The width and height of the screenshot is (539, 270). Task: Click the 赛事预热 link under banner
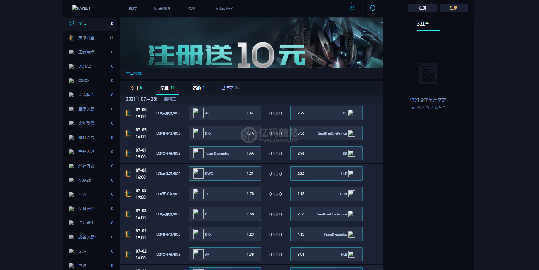(134, 73)
